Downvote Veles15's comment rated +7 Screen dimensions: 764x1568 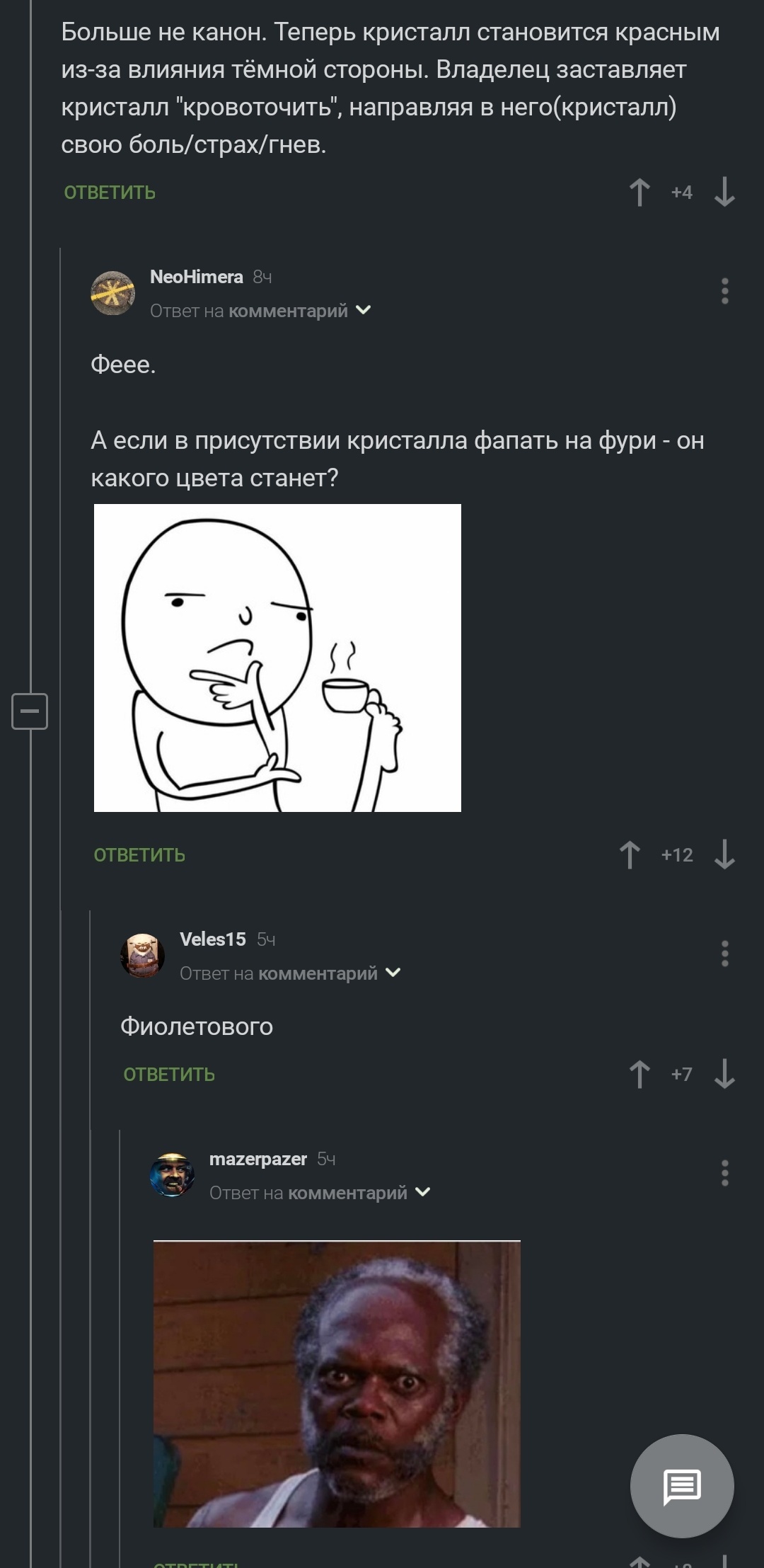coord(724,1075)
